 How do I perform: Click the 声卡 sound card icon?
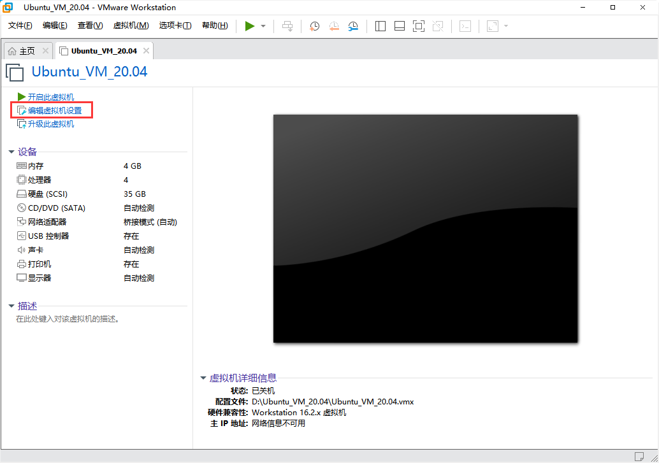pos(22,250)
